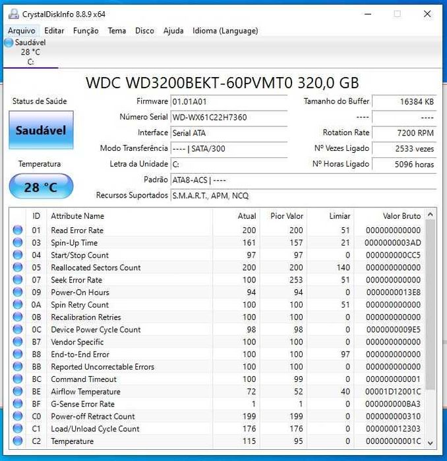Select the Read Error Rate attribute name
The image size is (447, 461).
[x=77, y=230]
